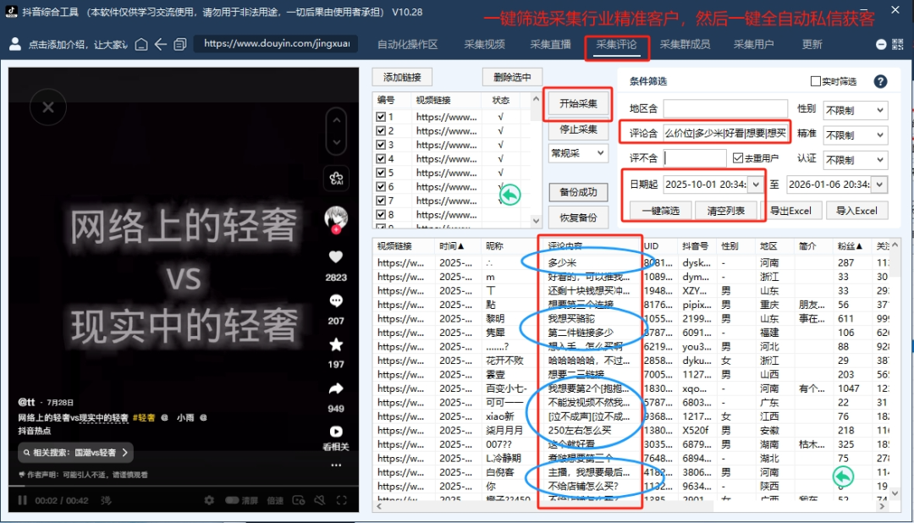Toggle the 去重用户 checkbox

pos(738,158)
